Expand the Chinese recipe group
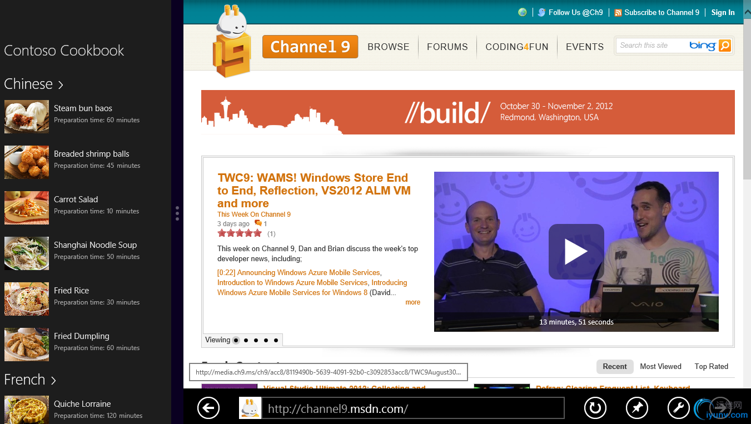The image size is (751, 424). [x=34, y=84]
